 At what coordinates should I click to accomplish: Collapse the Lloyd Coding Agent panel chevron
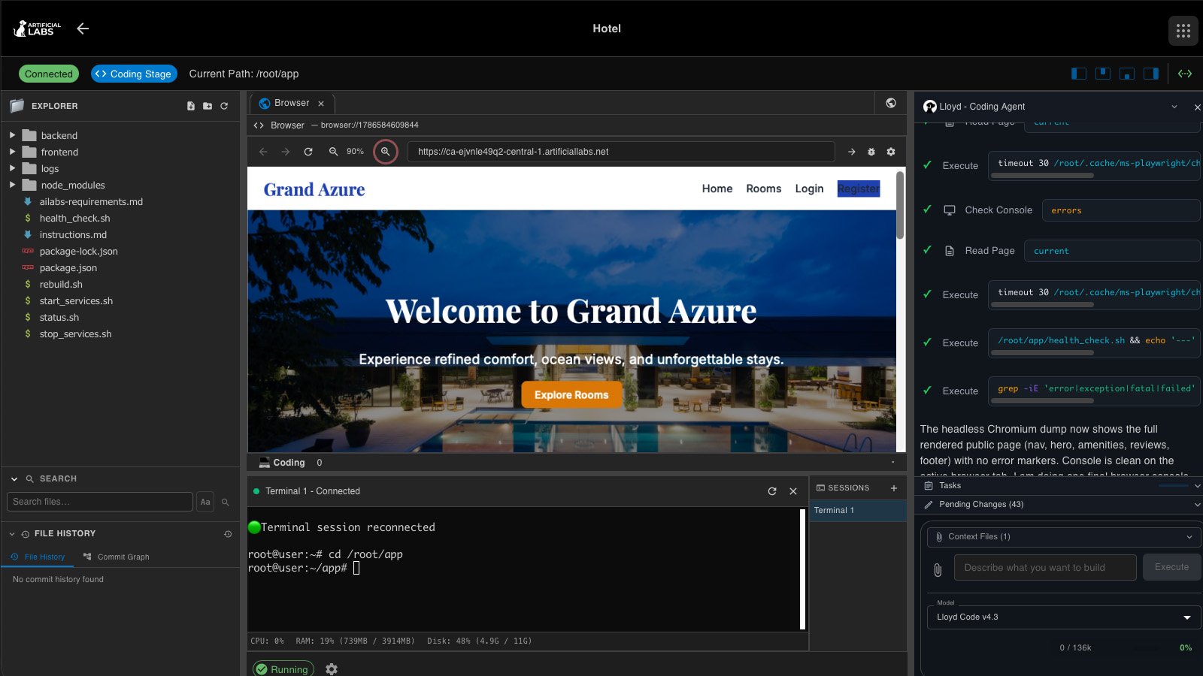click(x=1174, y=107)
